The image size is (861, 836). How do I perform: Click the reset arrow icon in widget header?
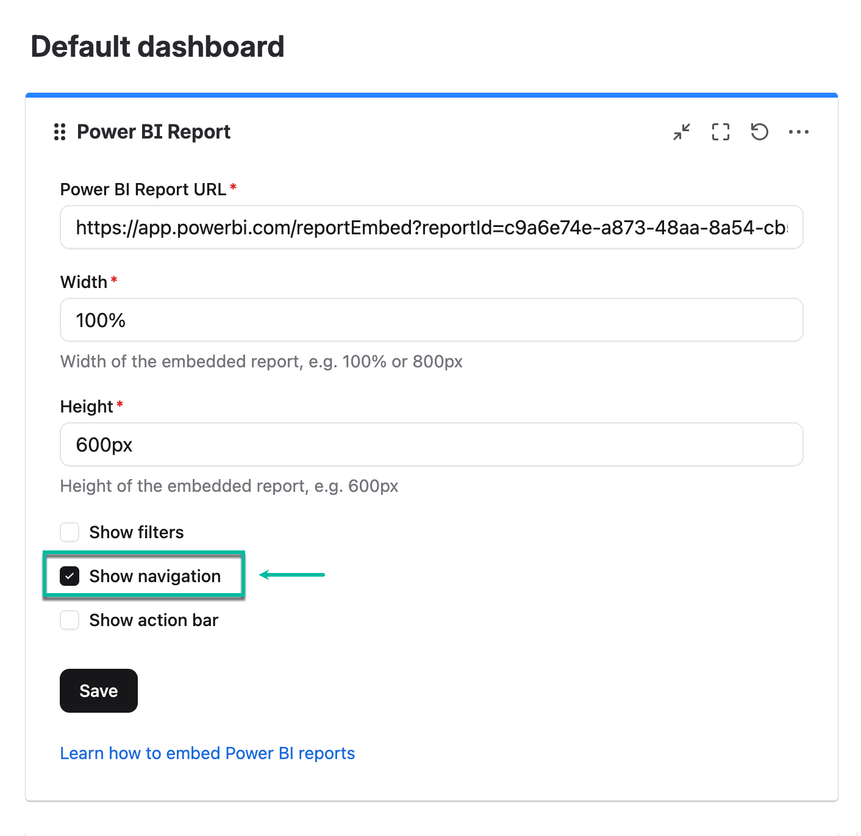pyautogui.click(x=759, y=132)
